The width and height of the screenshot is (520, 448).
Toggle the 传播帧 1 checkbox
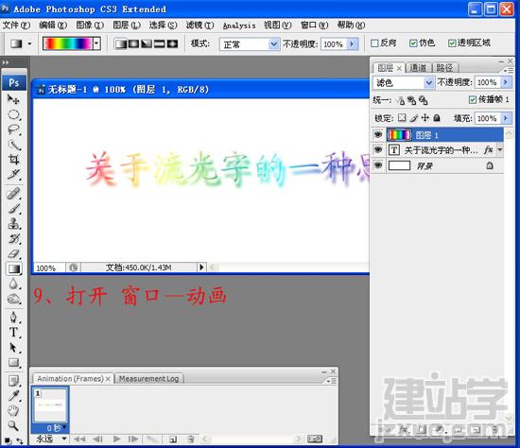[x=473, y=99]
